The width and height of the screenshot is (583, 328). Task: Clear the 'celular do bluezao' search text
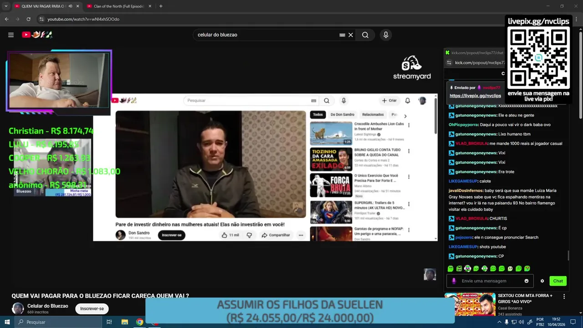[351, 35]
